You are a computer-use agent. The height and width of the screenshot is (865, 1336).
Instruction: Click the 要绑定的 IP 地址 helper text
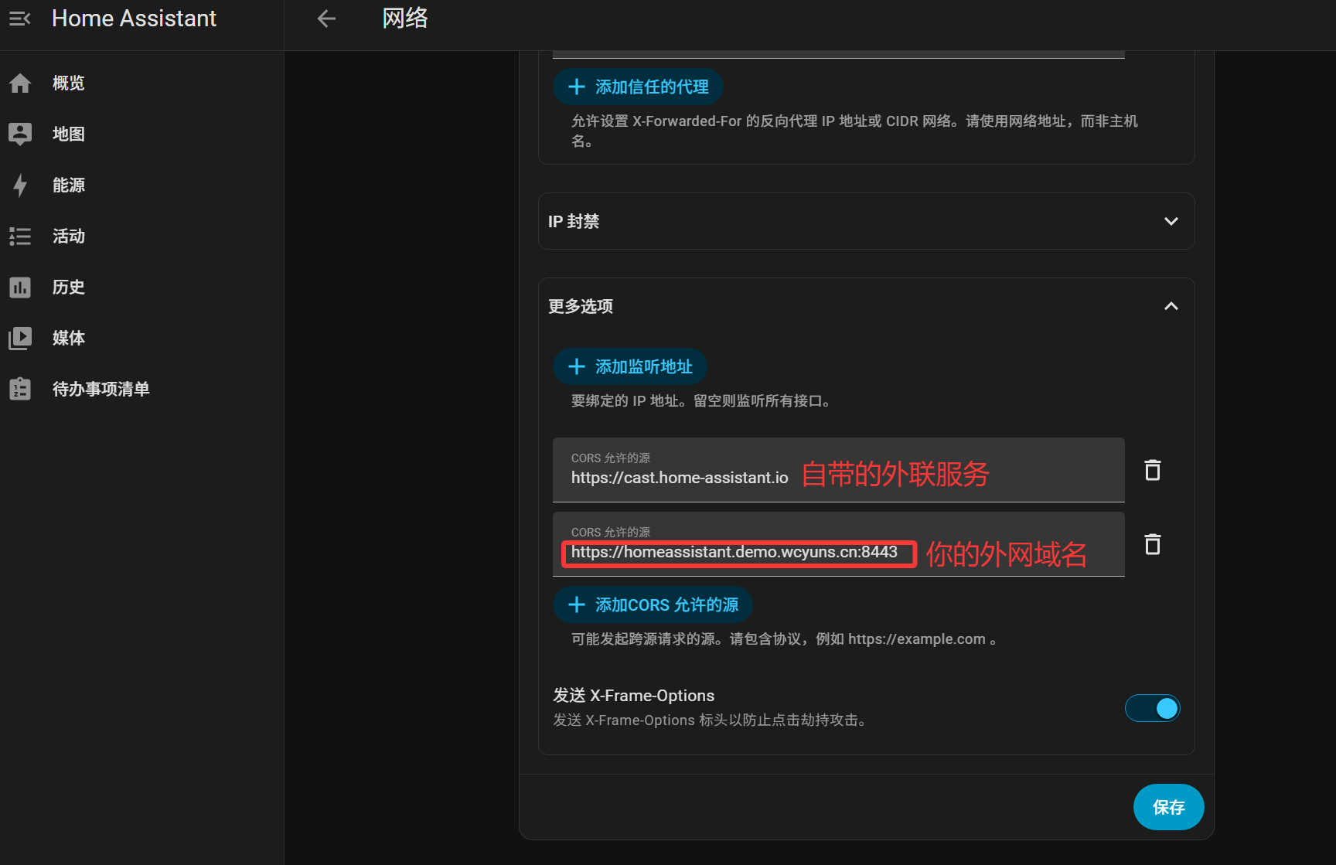pos(700,400)
